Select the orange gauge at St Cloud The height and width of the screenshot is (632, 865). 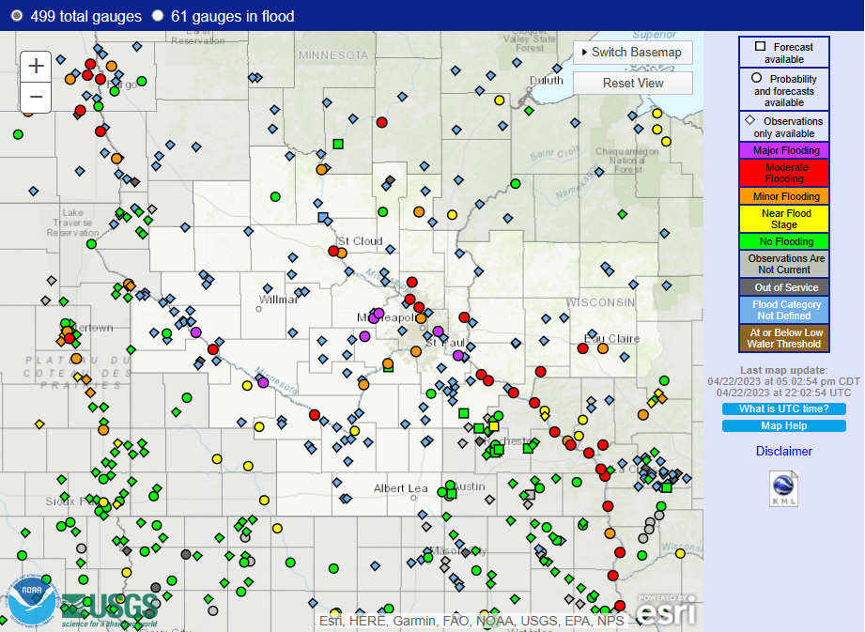[342, 254]
